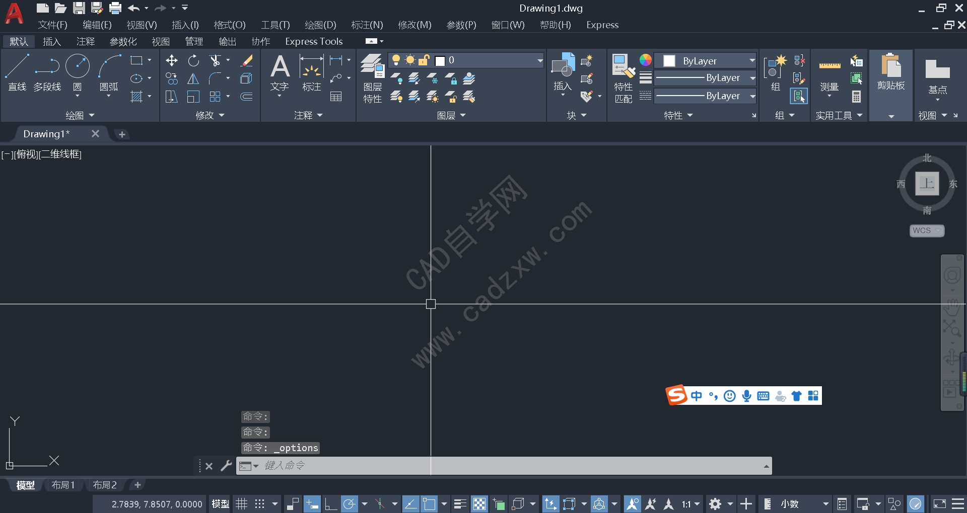Toggle Model/Paper space (模型) in status bar
The height and width of the screenshot is (513, 967).
tap(220, 504)
